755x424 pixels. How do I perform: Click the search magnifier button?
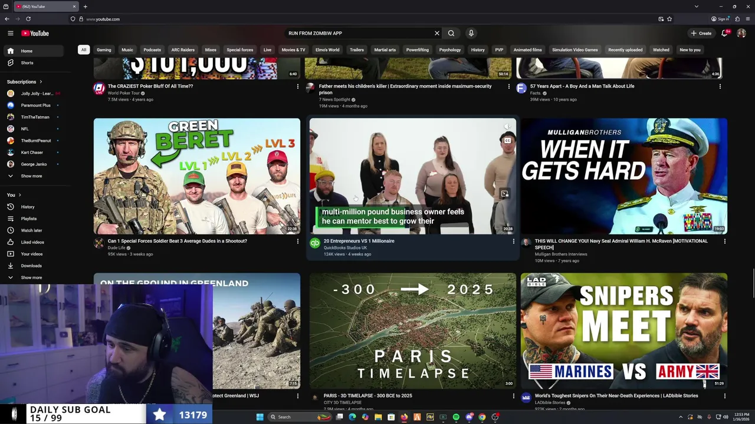451,34
